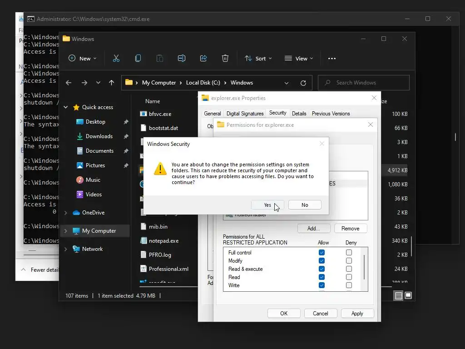Viewport: 465px width, 349px height.
Task: Click the Add... button
Action: (314, 229)
